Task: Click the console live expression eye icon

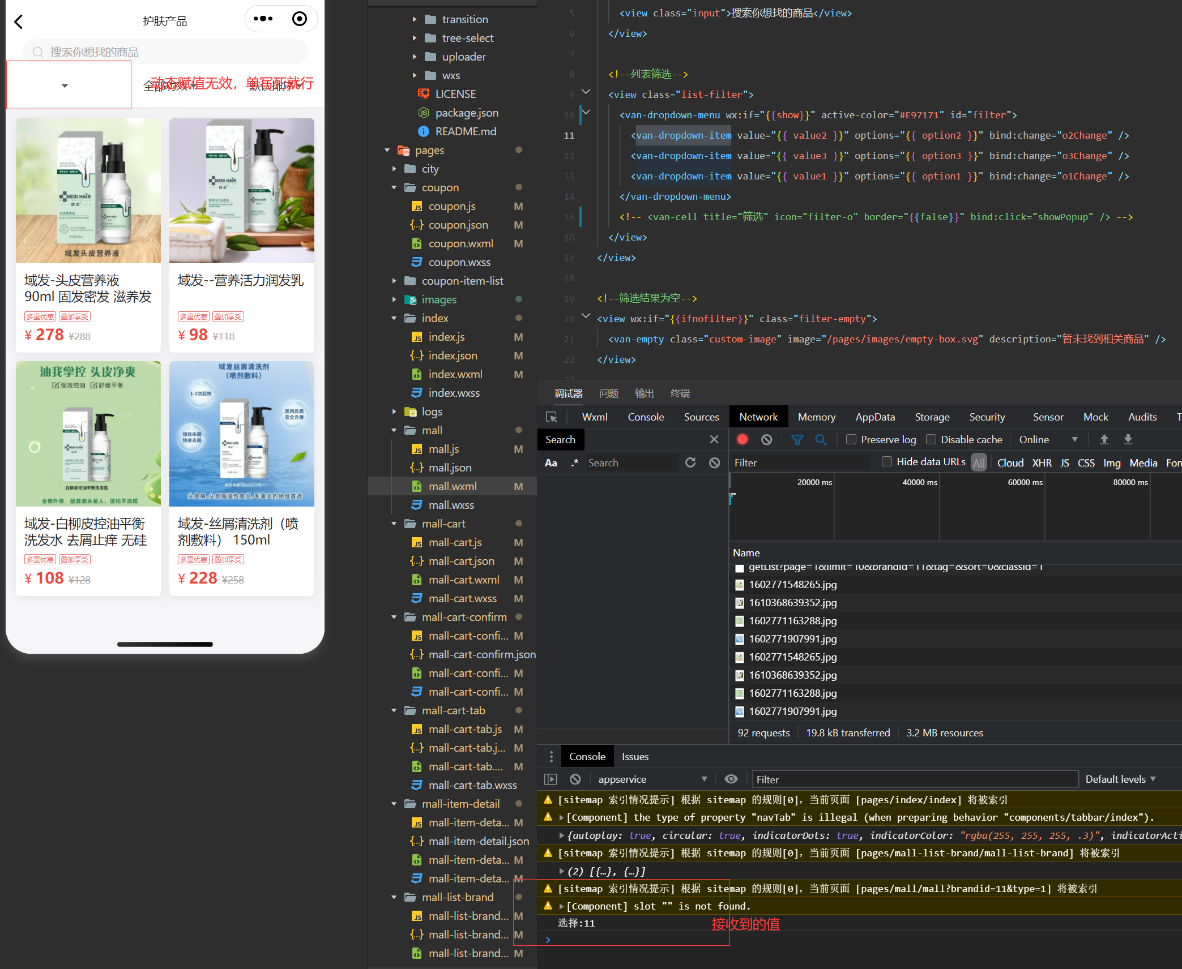Action: (x=731, y=779)
